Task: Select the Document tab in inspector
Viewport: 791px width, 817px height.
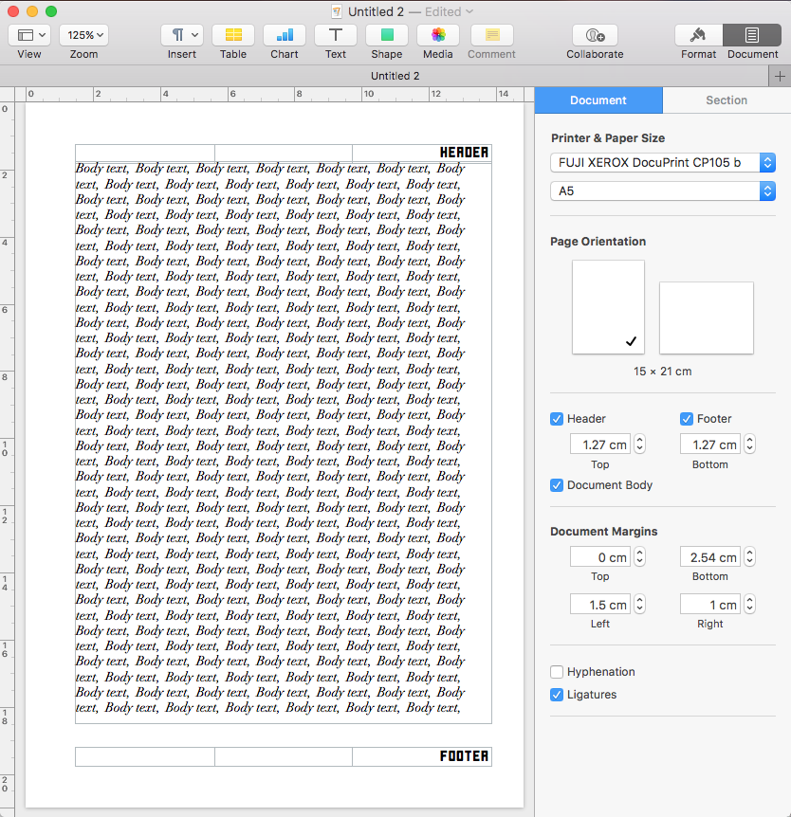Action: (598, 100)
